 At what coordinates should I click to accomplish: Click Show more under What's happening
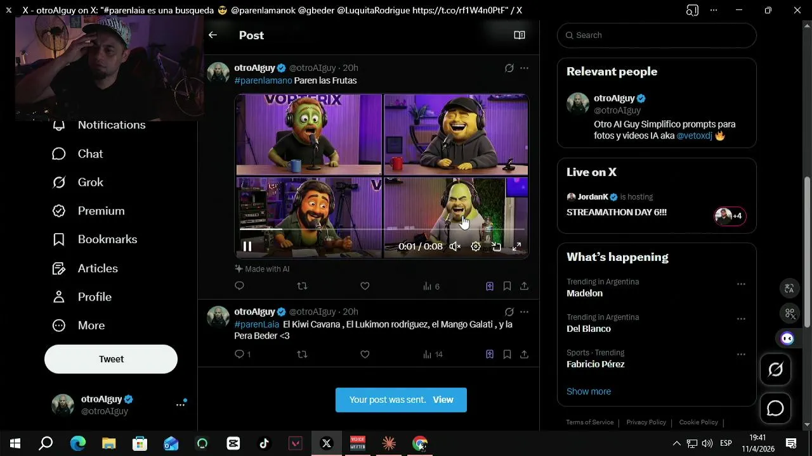click(589, 391)
